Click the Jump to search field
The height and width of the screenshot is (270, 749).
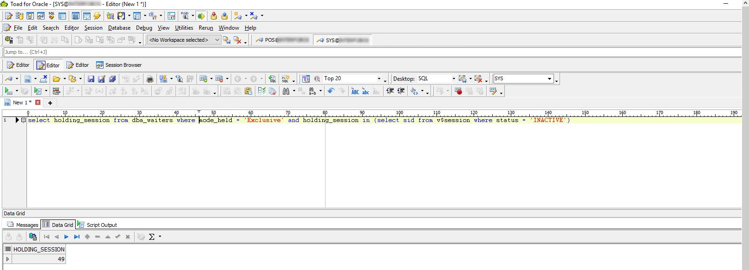371,52
